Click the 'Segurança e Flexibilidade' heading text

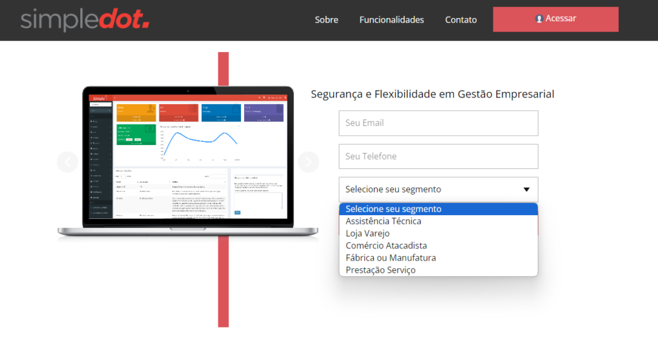click(432, 94)
